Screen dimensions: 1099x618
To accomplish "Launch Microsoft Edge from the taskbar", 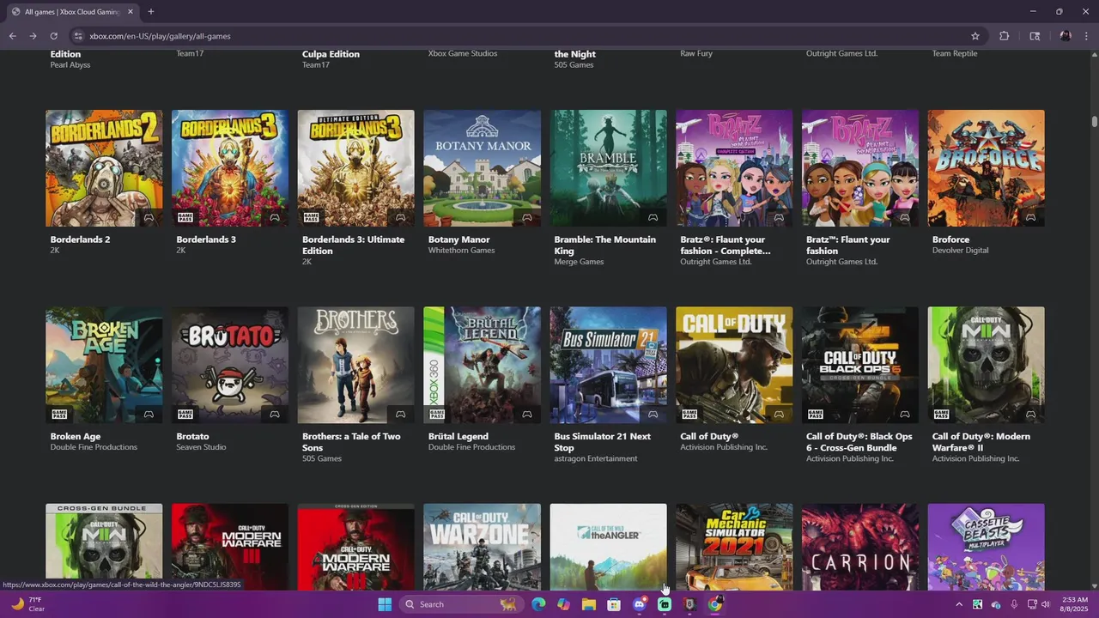I will pos(538,604).
